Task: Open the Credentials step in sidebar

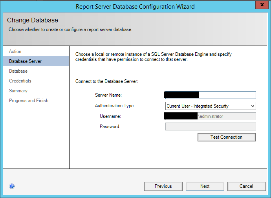Action: tap(20, 81)
